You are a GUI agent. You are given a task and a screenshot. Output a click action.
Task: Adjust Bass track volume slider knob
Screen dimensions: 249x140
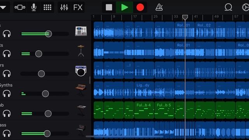coord(47,133)
